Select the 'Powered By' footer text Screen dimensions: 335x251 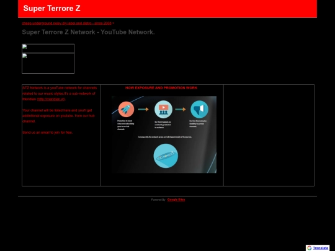pyautogui.click(x=158, y=200)
